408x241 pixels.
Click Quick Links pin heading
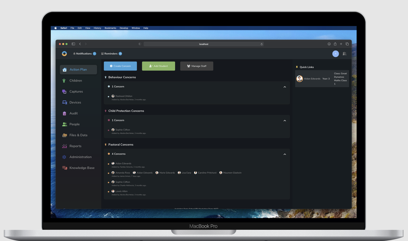[x=305, y=67]
